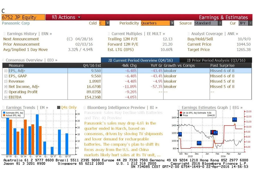
Task: Select the EPS, Adj+ measure row
Action: (x=127, y=71)
